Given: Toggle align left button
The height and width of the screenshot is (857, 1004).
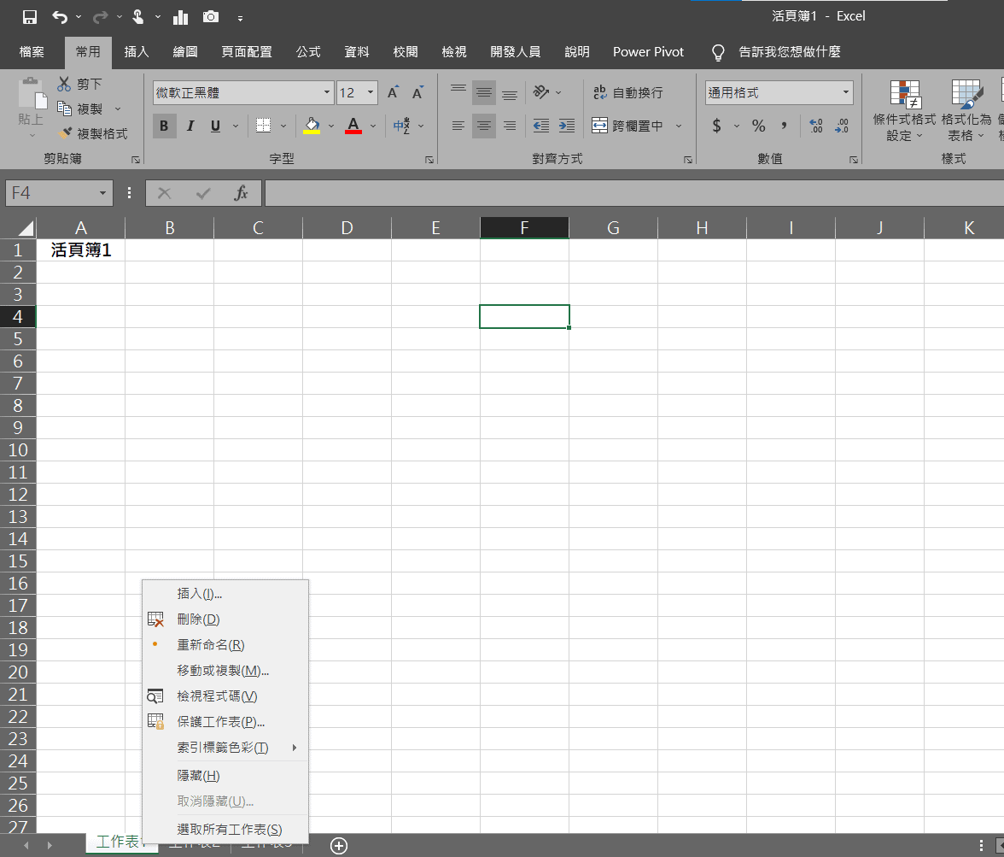Looking at the screenshot, I should pos(458,126).
